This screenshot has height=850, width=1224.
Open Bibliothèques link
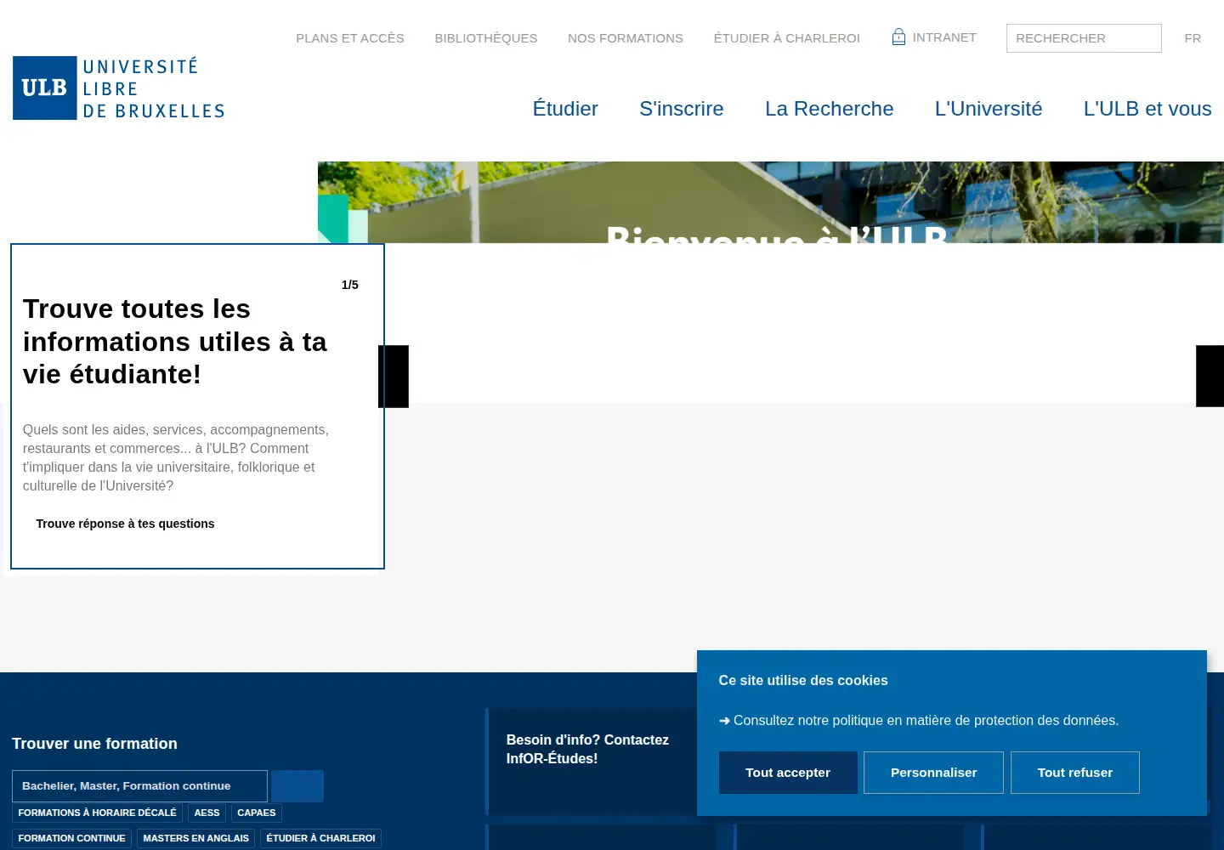(486, 38)
